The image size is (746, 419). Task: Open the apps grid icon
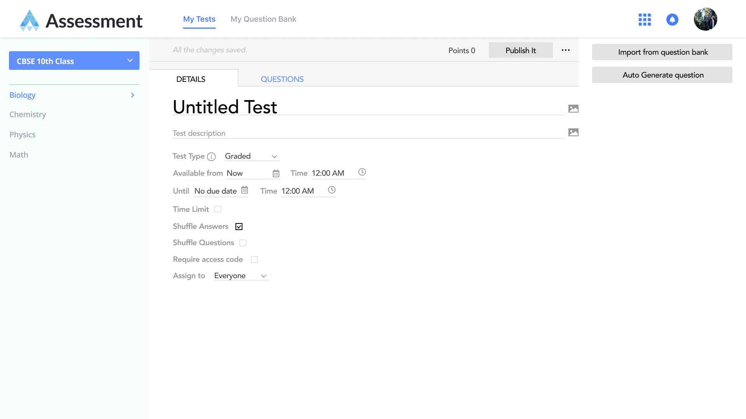[645, 19]
